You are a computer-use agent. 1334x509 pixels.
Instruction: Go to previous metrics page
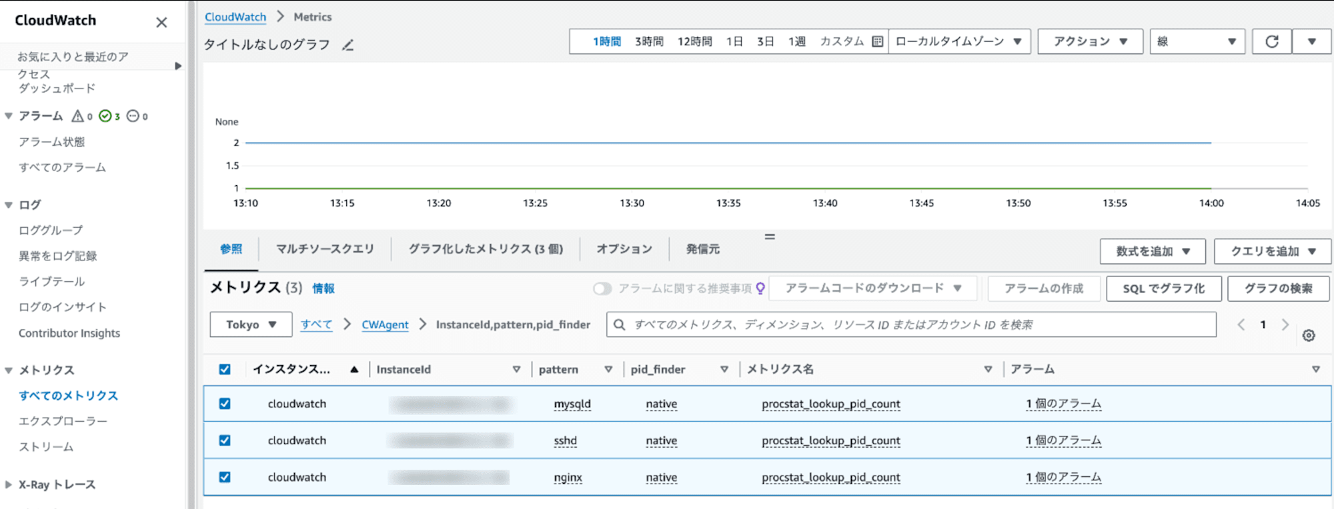(1241, 324)
